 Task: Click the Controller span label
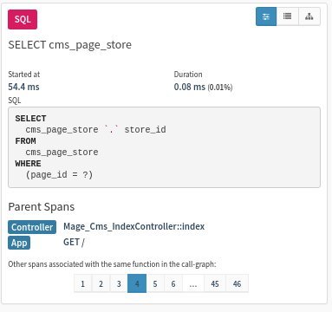tap(32, 227)
